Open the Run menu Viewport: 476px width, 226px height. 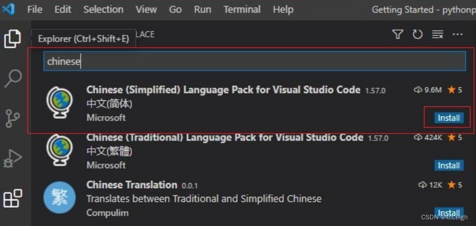point(202,10)
